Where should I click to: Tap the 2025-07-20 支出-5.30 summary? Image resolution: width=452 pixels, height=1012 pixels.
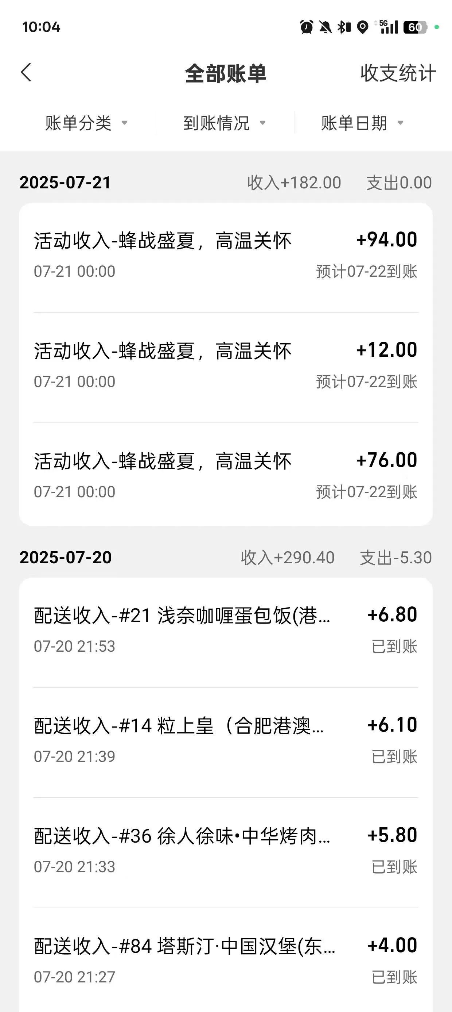pyautogui.click(x=395, y=557)
